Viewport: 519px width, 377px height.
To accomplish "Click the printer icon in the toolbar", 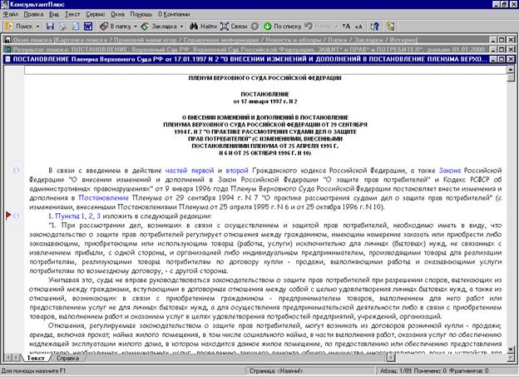I will click(x=62, y=26).
